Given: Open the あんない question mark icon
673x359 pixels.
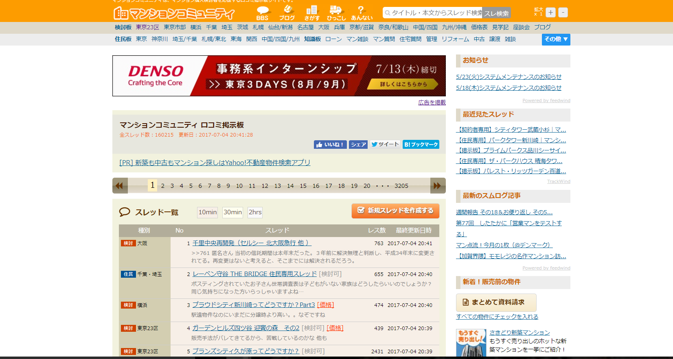Looking at the screenshot, I should (x=362, y=13).
